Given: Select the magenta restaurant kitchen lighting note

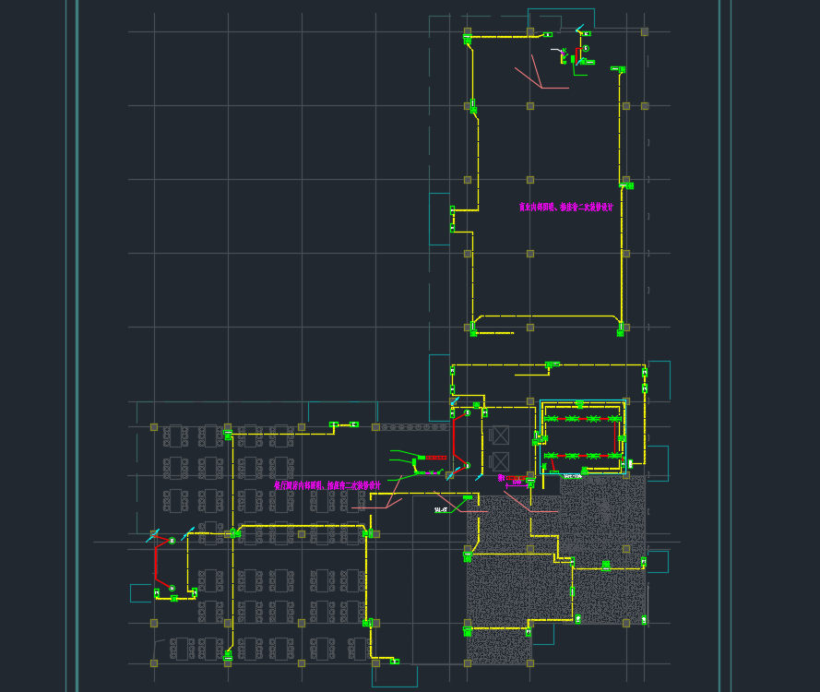Looking at the screenshot, I should coord(327,485).
